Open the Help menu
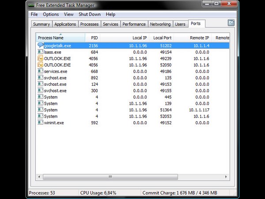 pyautogui.click(x=110, y=14)
